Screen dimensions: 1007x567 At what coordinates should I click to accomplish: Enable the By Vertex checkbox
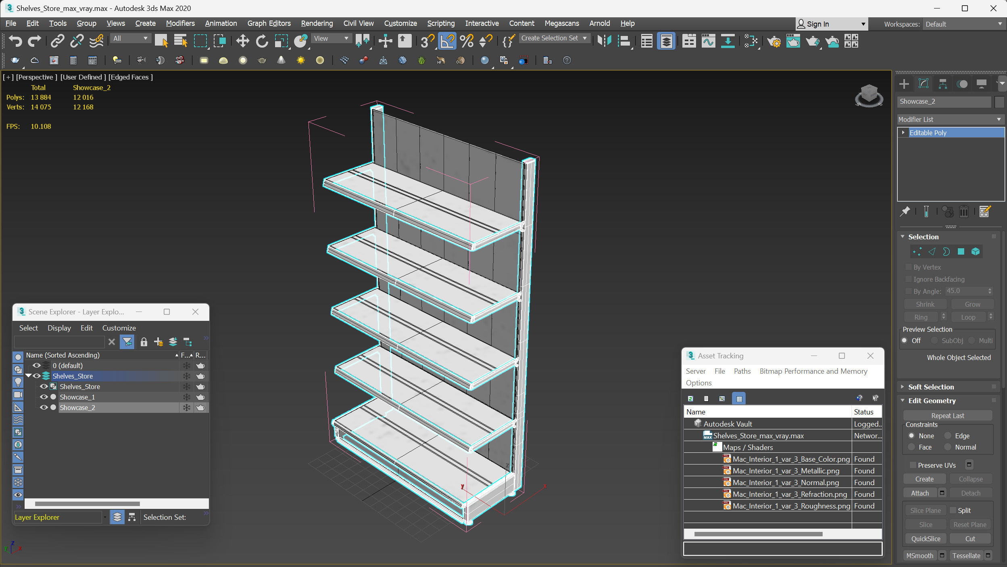[x=909, y=267]
